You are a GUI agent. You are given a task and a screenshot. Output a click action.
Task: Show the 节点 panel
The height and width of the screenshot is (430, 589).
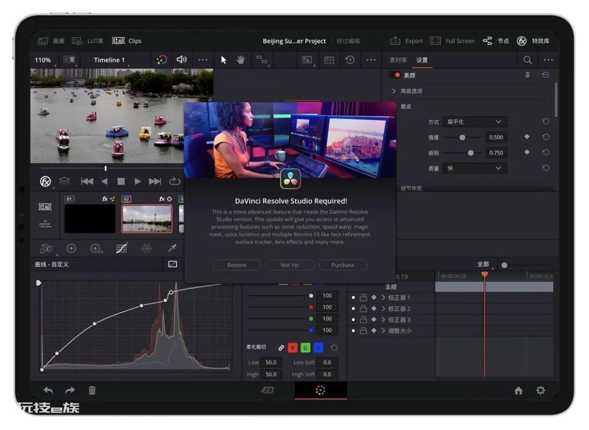pyautogui.click(x=495, y=41)
